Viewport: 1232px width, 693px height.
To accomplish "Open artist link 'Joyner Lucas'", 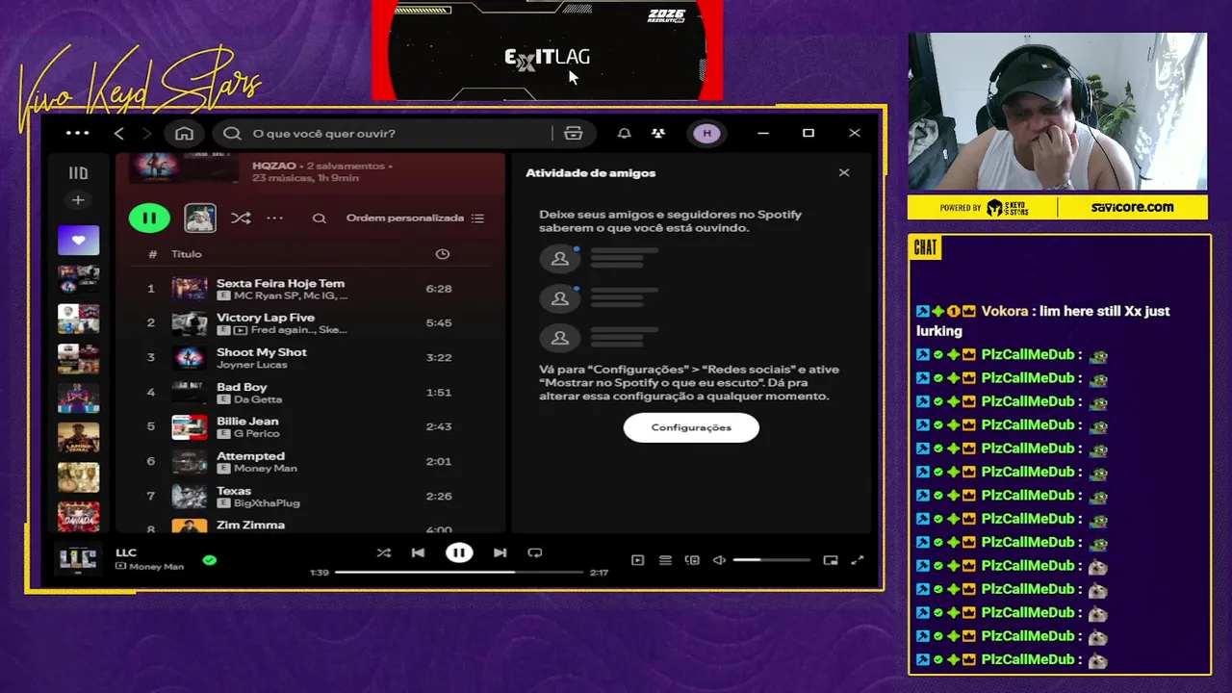I will tap(251, 365).
